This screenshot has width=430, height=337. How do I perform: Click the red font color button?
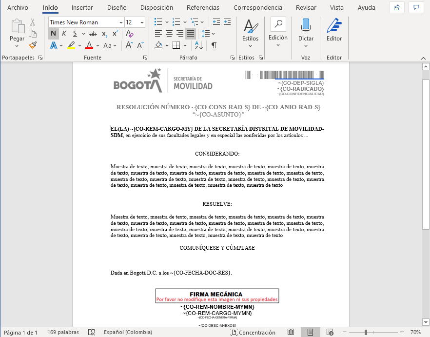click(89, 45)
